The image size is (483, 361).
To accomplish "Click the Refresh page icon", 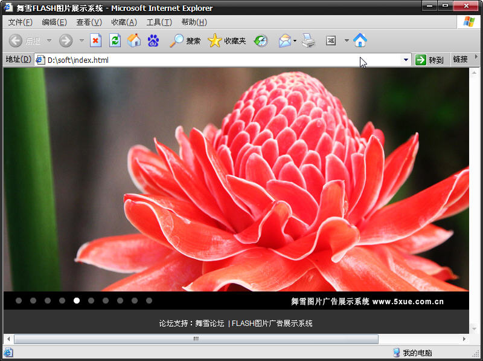I will click(x=115, y=41).
